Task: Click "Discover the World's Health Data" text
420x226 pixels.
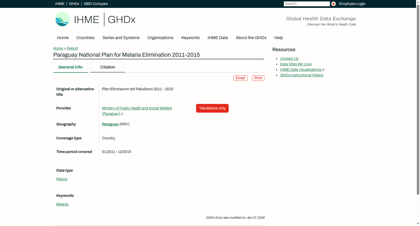Action: [x=331, y=24]
